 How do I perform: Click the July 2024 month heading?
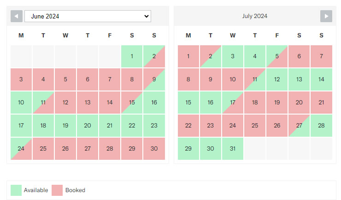tap(255, 16)
